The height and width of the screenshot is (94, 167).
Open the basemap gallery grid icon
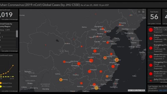click(143, 12)
